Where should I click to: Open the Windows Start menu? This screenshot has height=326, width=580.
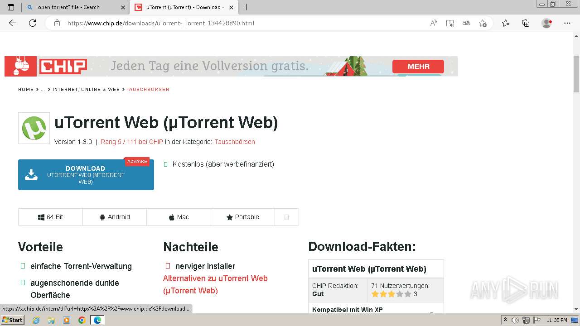coord(13,320)
